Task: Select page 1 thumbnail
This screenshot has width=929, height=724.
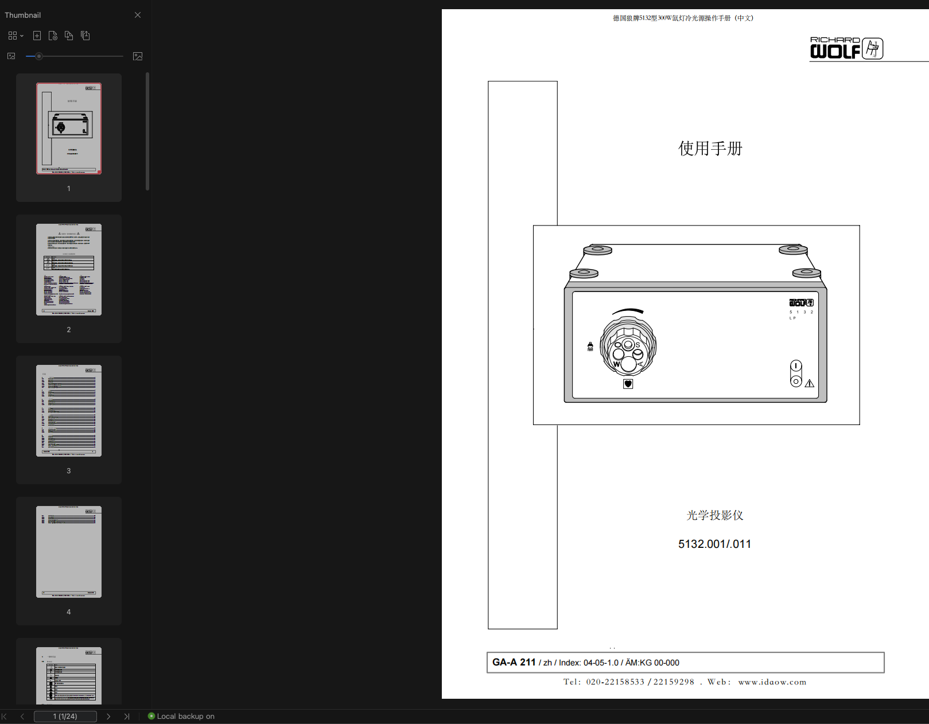Action: click(x=69, y=129)
